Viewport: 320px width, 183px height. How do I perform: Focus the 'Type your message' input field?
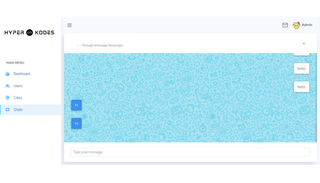click(190, 152)
